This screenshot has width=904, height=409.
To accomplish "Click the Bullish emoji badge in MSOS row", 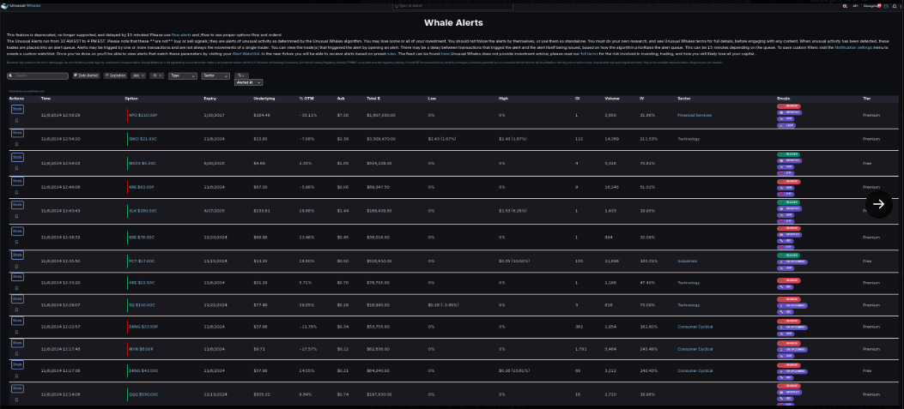I will tap(789, 154).
